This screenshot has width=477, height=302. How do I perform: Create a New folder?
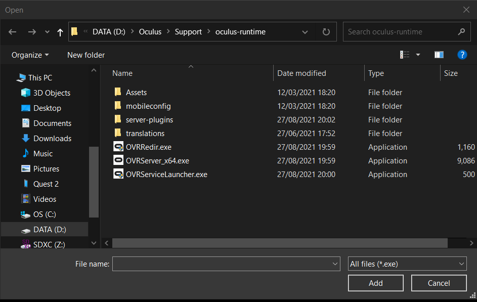tap(86, 55)
